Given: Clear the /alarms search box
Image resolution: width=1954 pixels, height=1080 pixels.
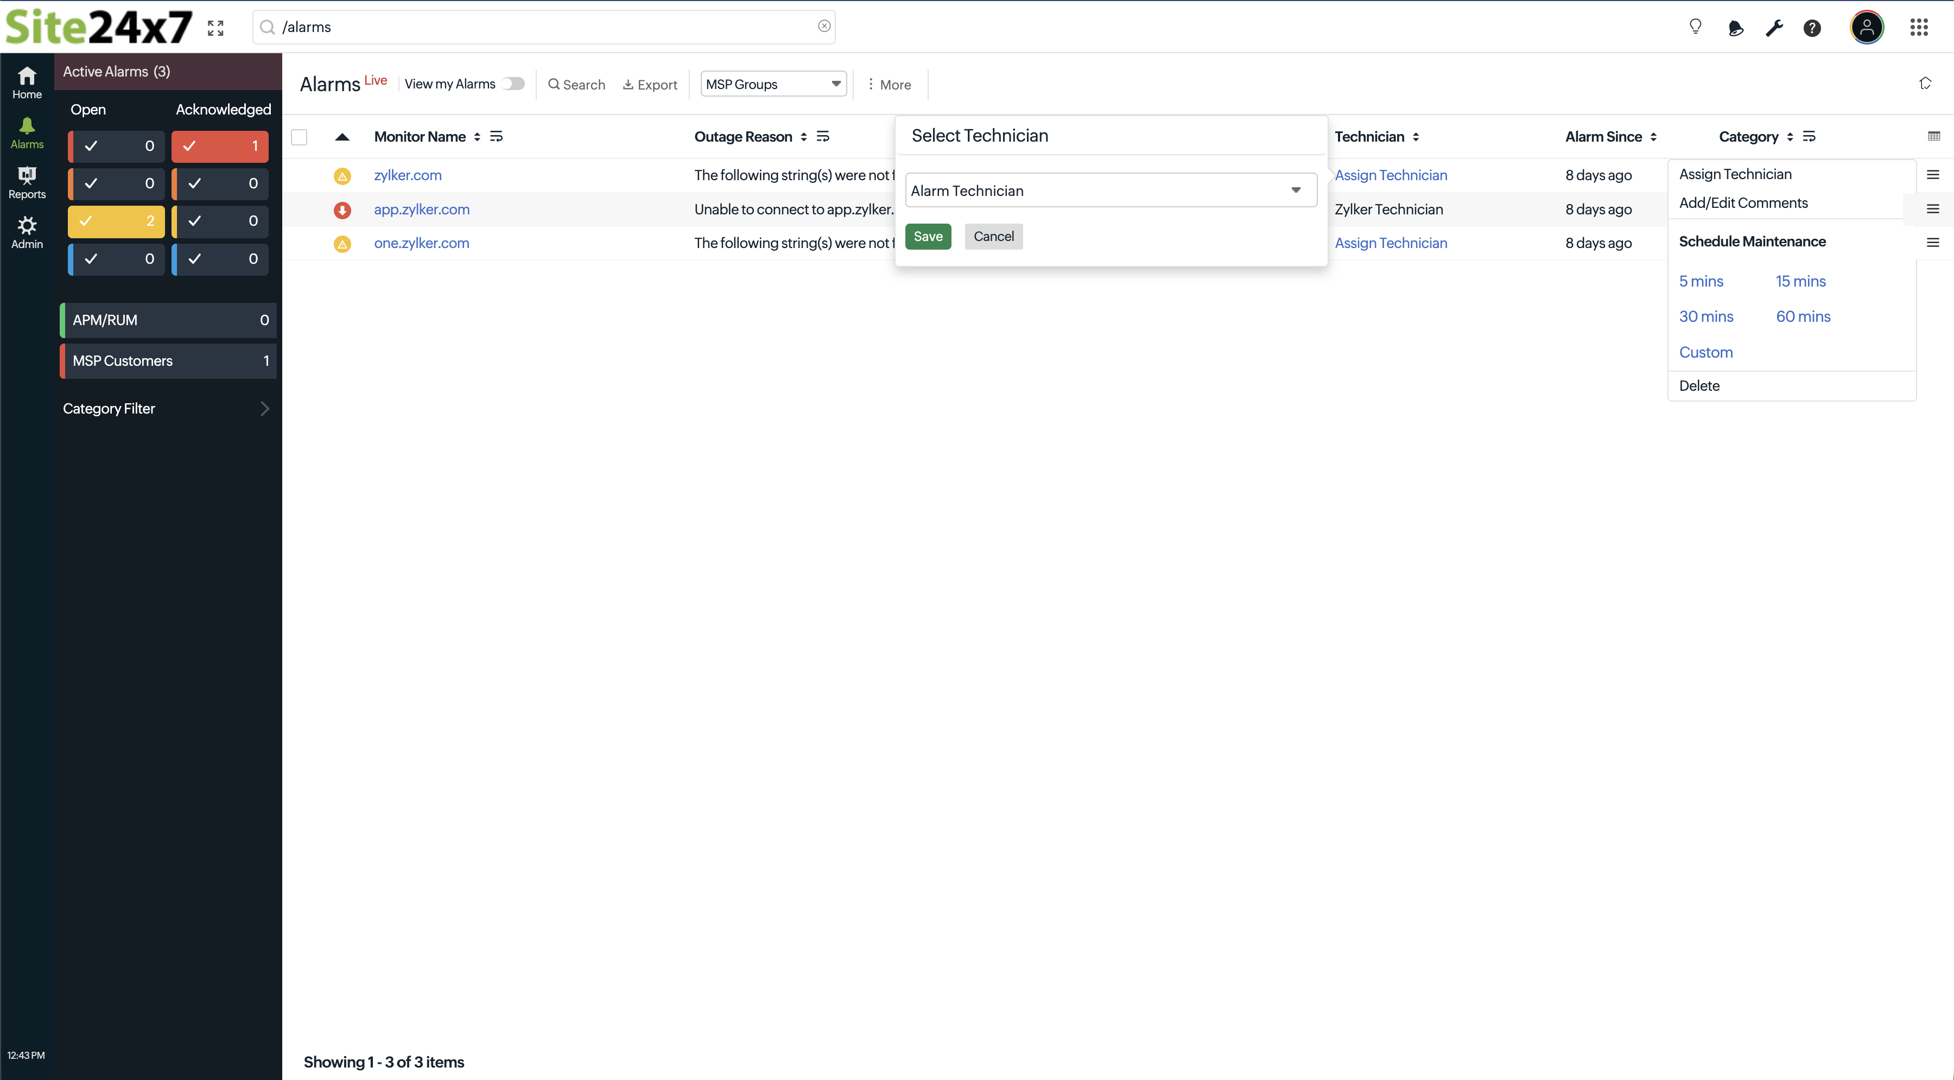Looking at the screenshot, I should point(824,27).
